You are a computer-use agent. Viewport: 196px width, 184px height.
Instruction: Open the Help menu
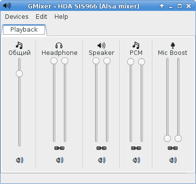[61, 17]
